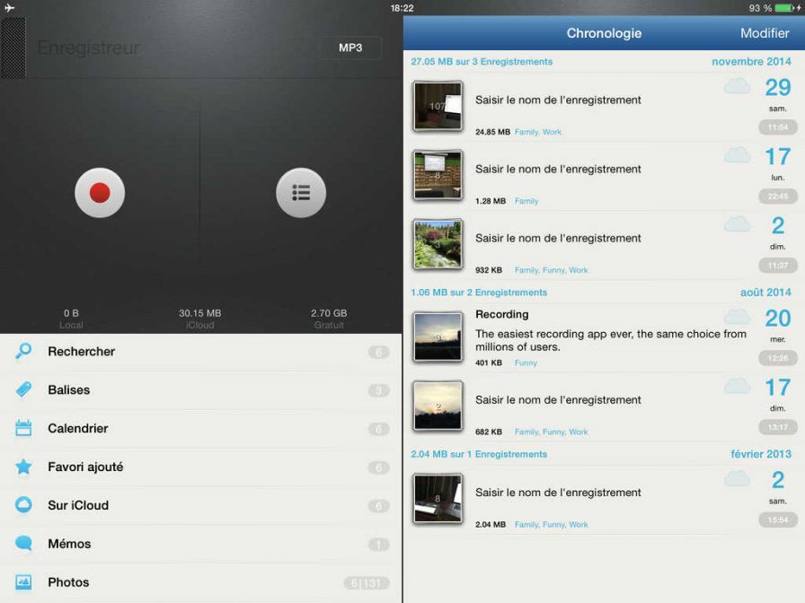Toggle cloud icon for 2 février recording
The width and height of the screenshot is (805, 603).
click(737, 479)
